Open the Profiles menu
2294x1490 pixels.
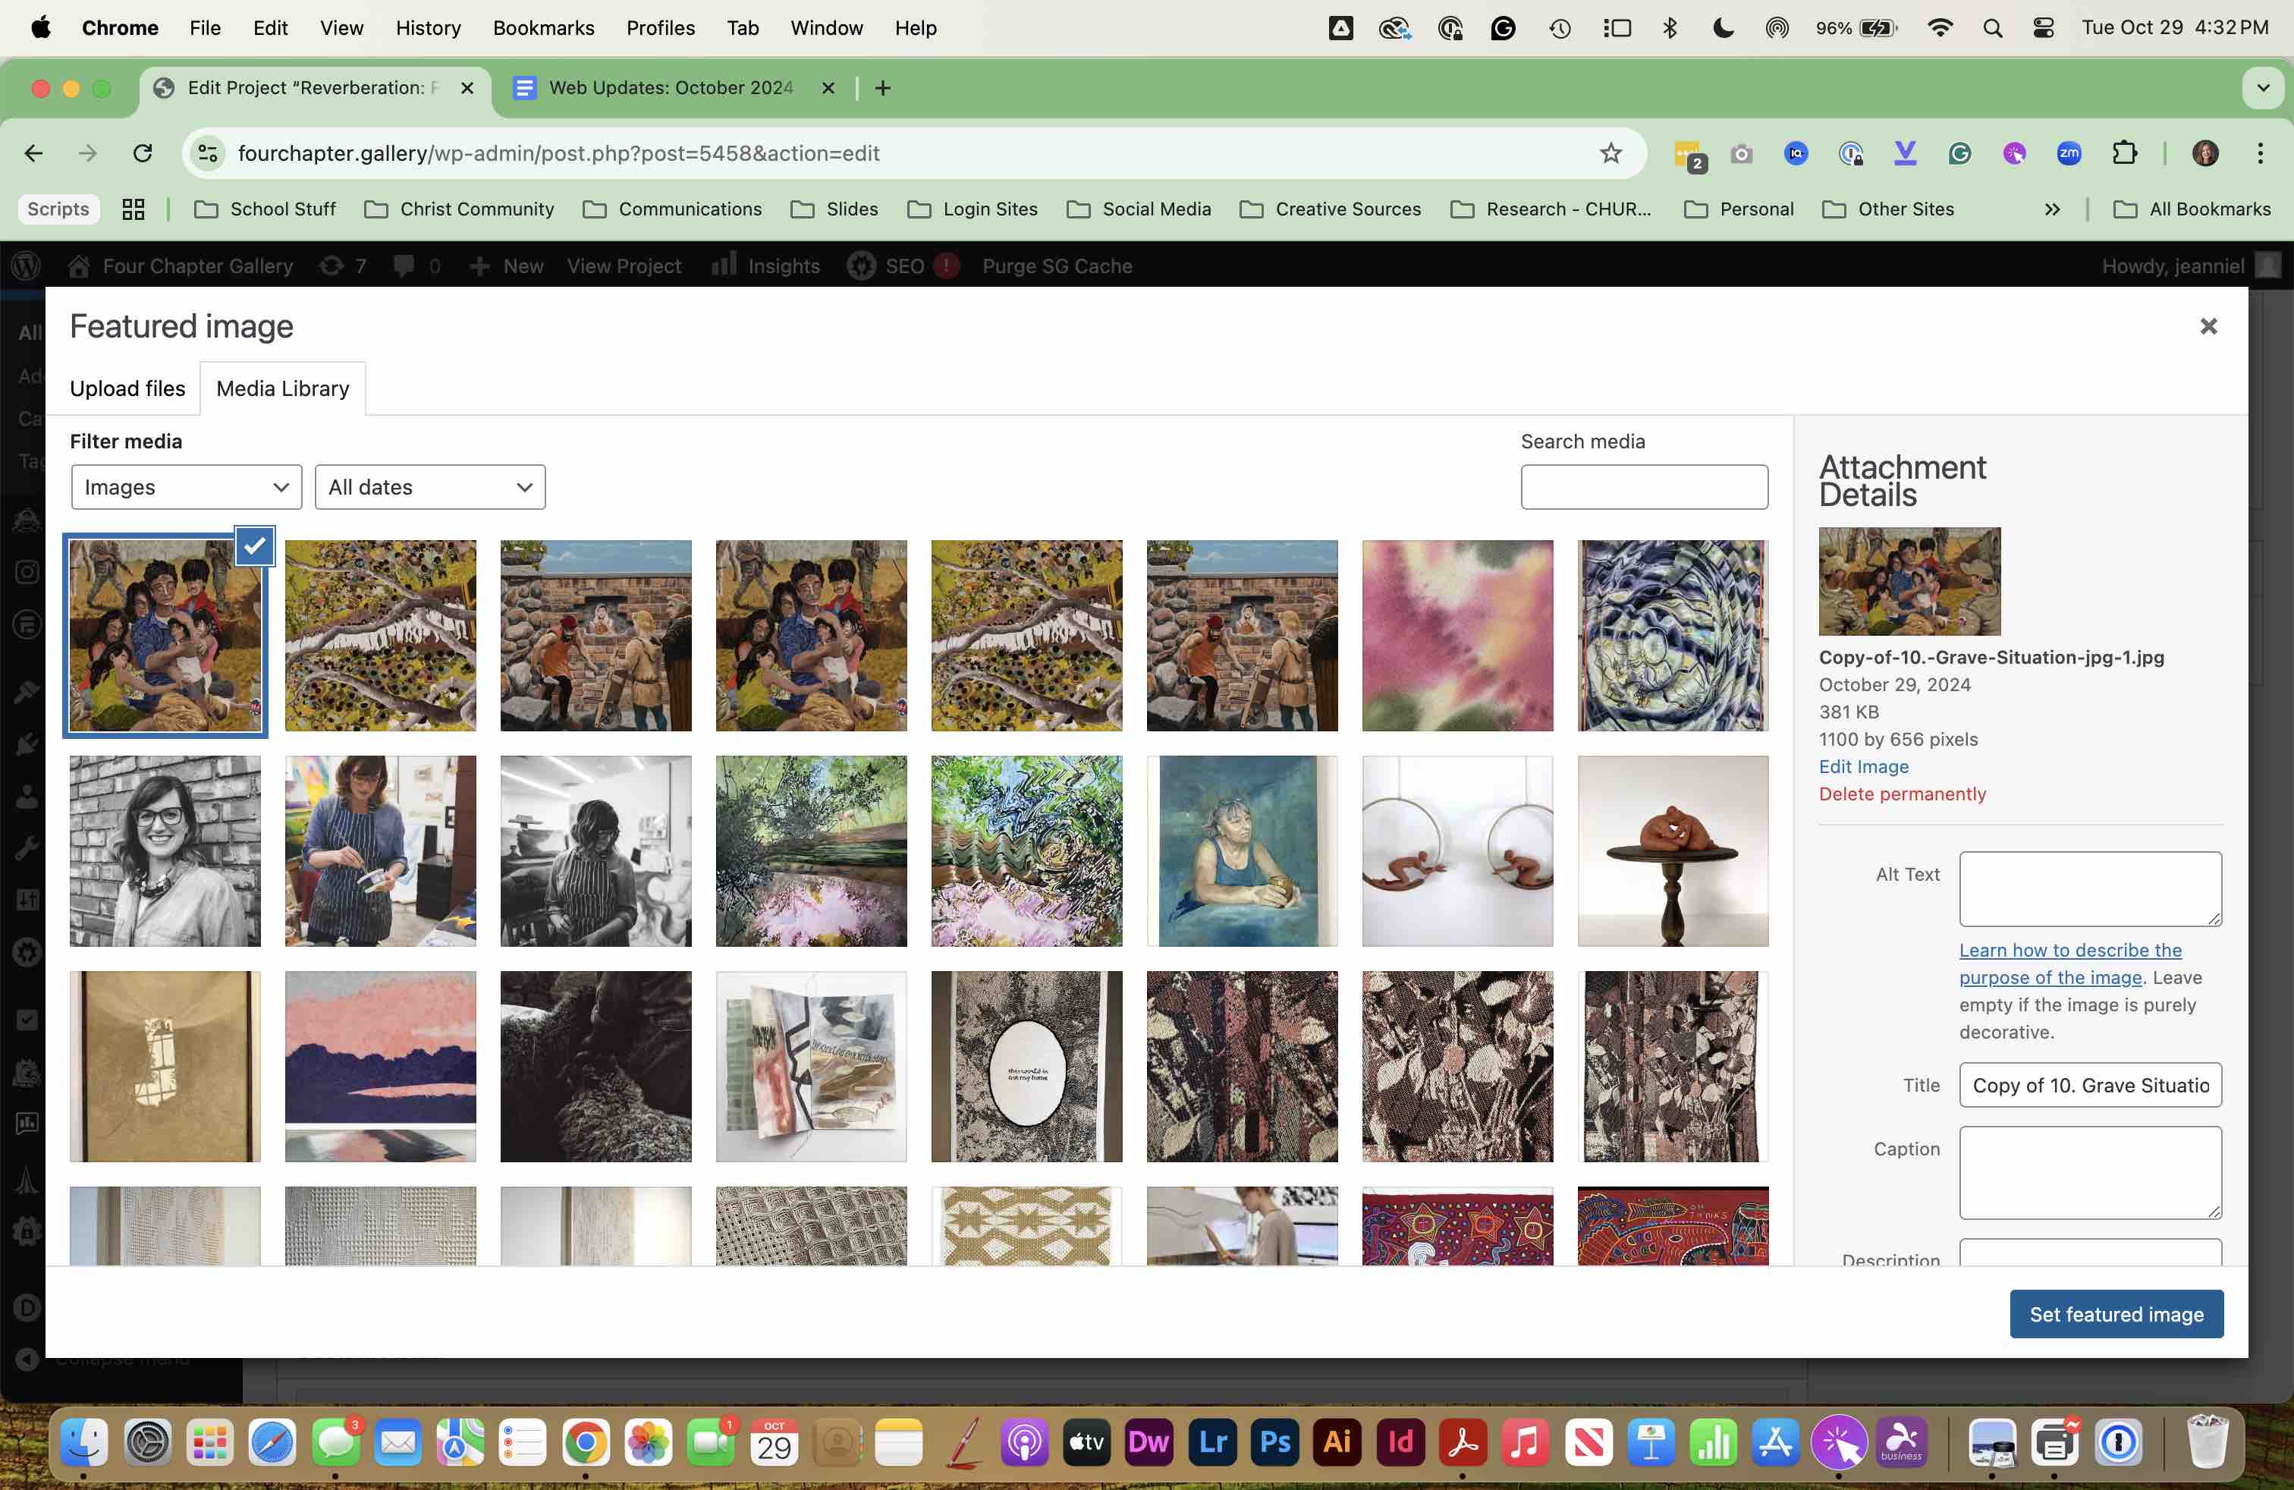(660, 28)
